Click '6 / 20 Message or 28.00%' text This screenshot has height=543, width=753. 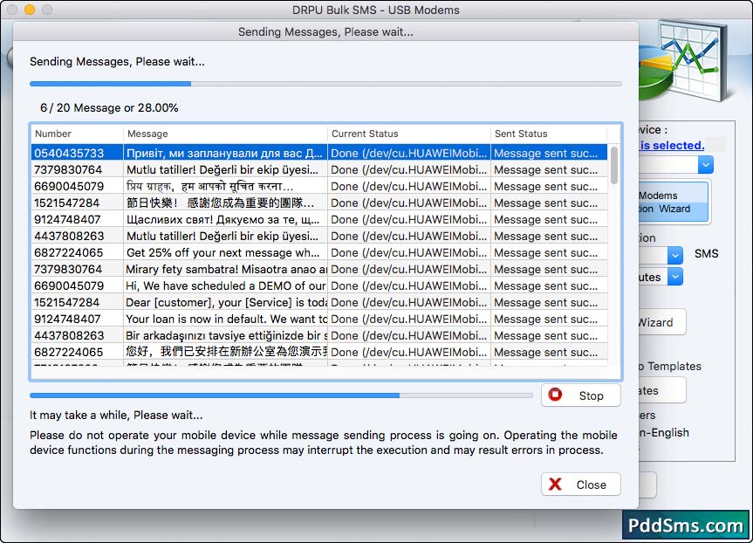pos(109,107)
